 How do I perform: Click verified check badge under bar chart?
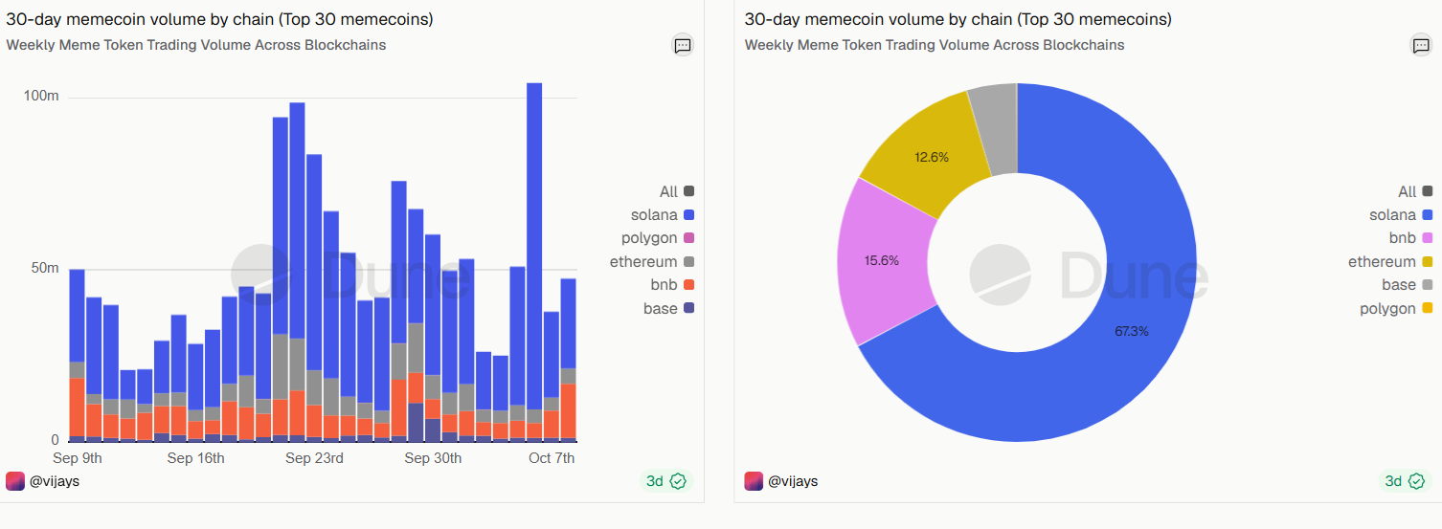click(x=679, y=481)
